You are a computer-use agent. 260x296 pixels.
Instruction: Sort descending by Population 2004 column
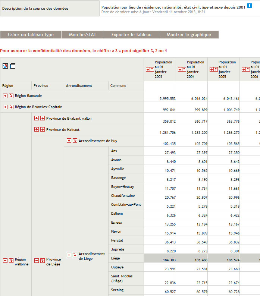(180, 69)
